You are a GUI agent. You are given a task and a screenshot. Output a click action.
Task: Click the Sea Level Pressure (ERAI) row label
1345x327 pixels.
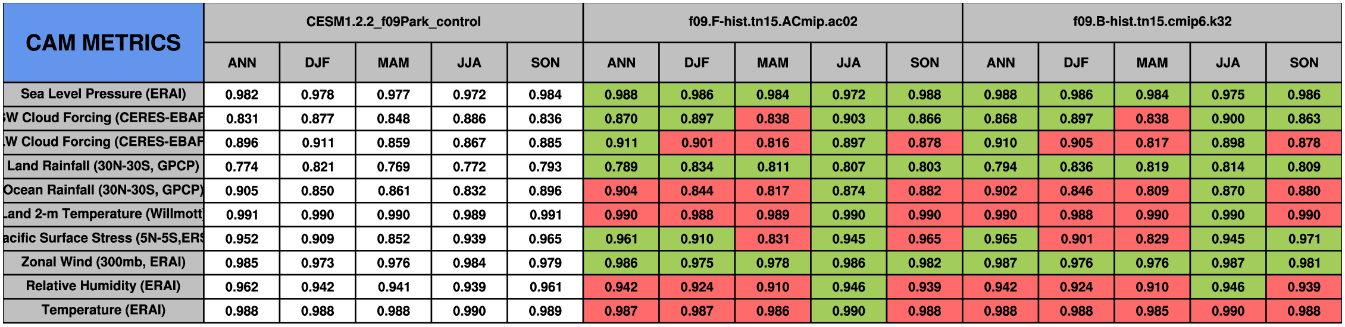[103, 94]
